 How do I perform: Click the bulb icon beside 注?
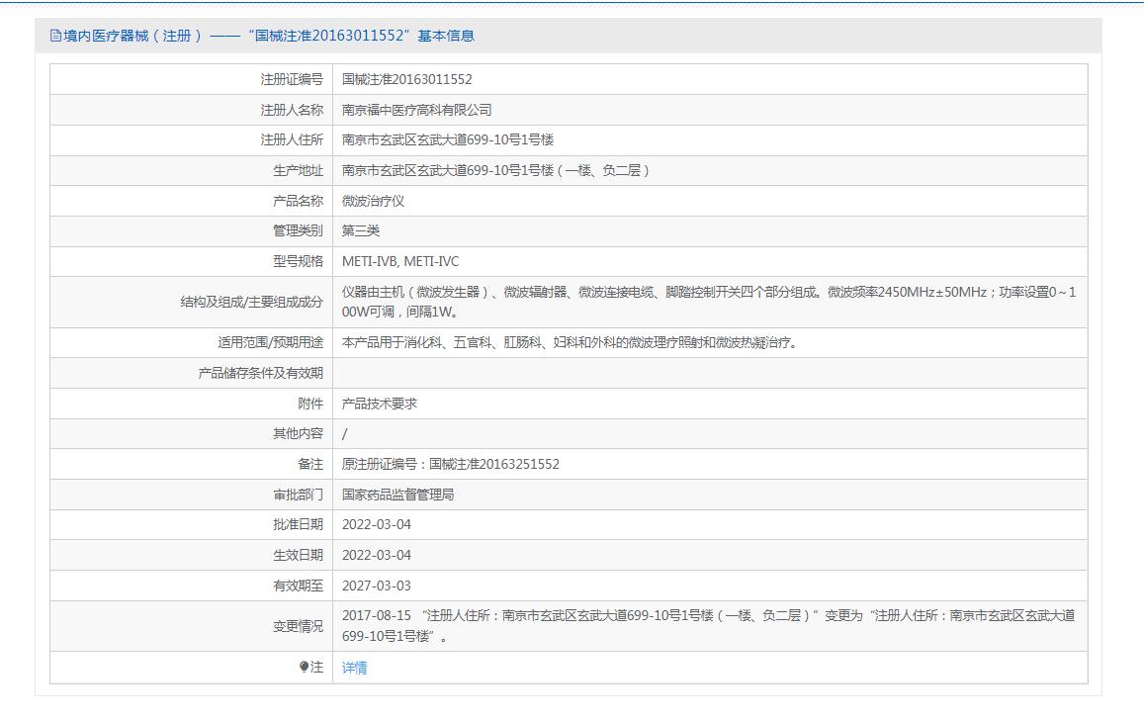[304, 668]
